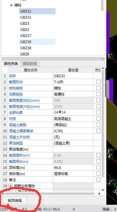Image resolution: width=117 pixels, height=212 pixels.
Task: Click the 属性名称 column header
Action: (x=31, y=70)
